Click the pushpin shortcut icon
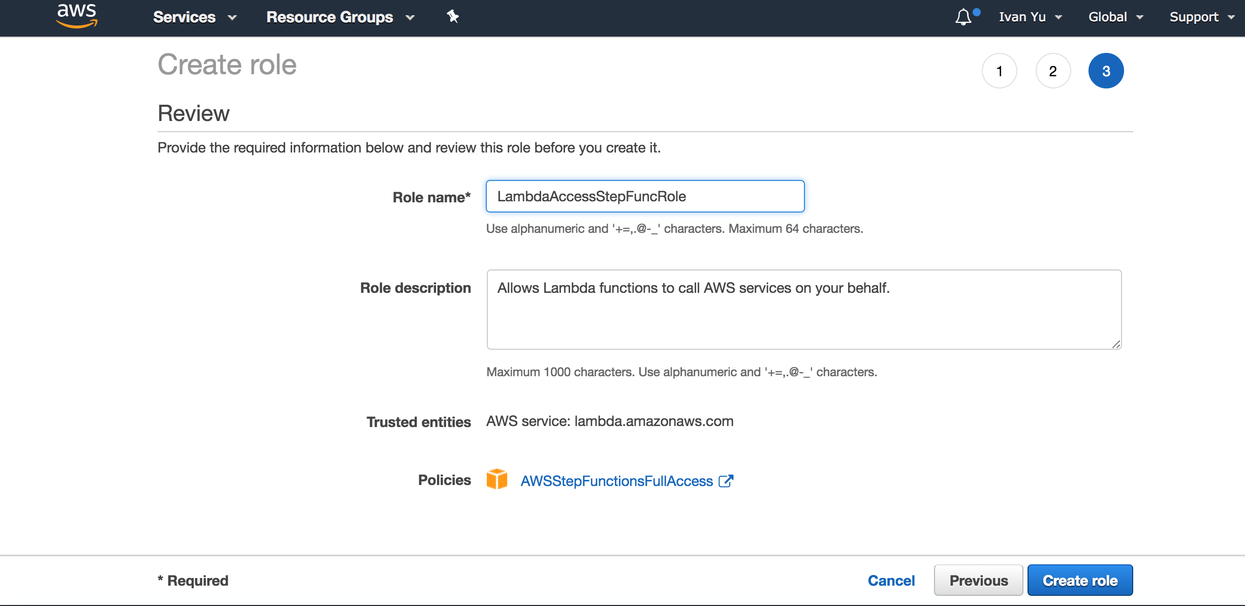The width and height of the screenshot is (1245, 606). [x=453, y=16]
